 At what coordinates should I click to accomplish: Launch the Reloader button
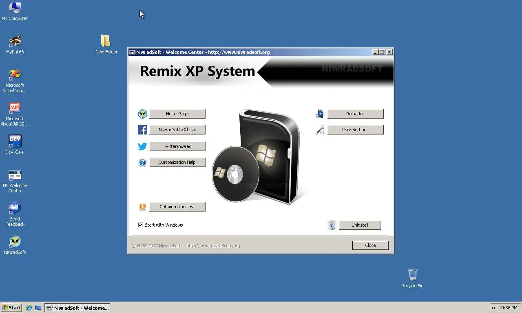point(355,114)
